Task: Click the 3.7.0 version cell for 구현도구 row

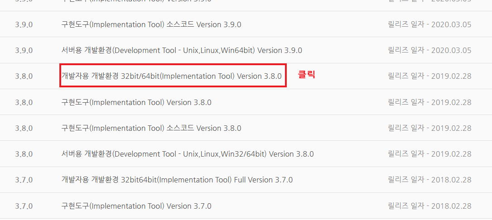Action: coord(24,206)
